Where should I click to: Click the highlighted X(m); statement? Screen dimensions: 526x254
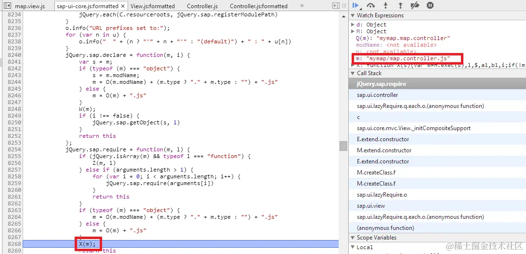point(87,244)
